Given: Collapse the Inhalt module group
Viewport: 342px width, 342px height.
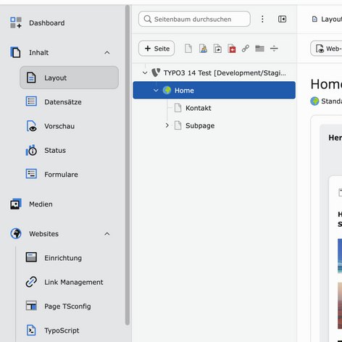Looking at the screenshot, I should [107, 53].
